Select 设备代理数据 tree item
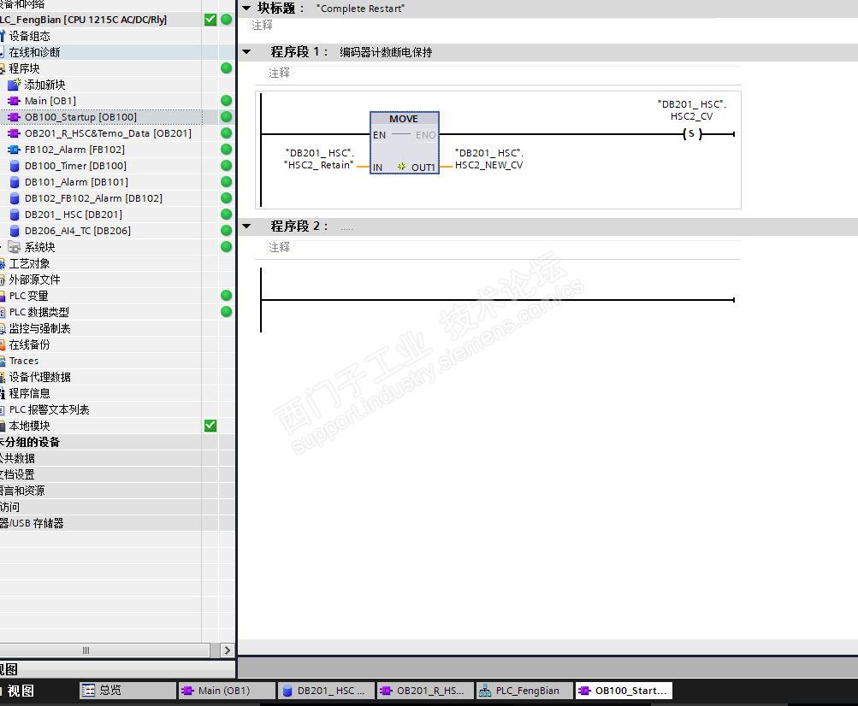Viewport: 858px width, 706px height. 39,377
